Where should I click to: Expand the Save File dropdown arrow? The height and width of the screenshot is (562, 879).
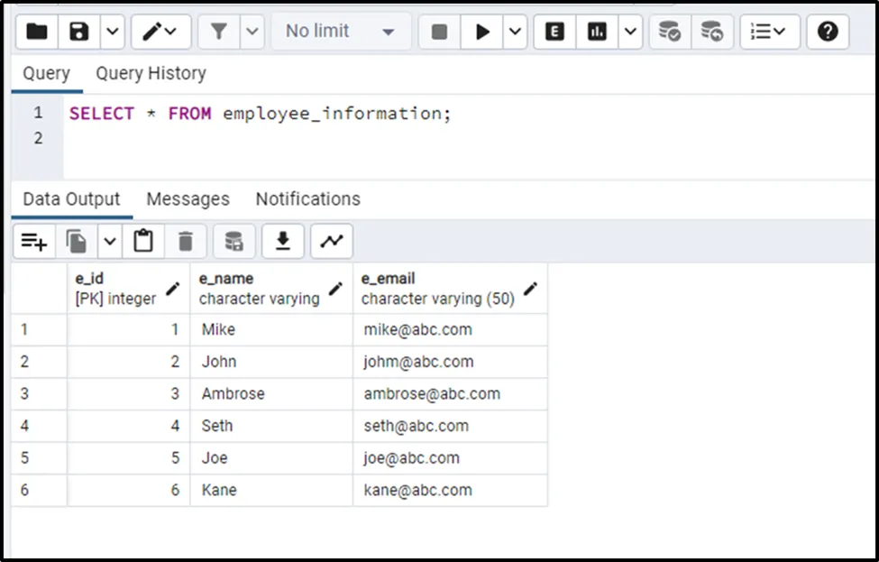point(111,32)
